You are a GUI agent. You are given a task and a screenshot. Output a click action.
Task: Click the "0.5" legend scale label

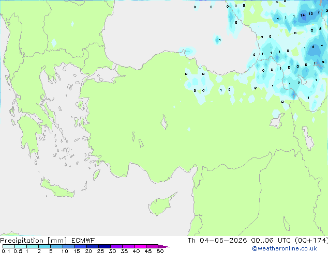[x=18, y=251]
